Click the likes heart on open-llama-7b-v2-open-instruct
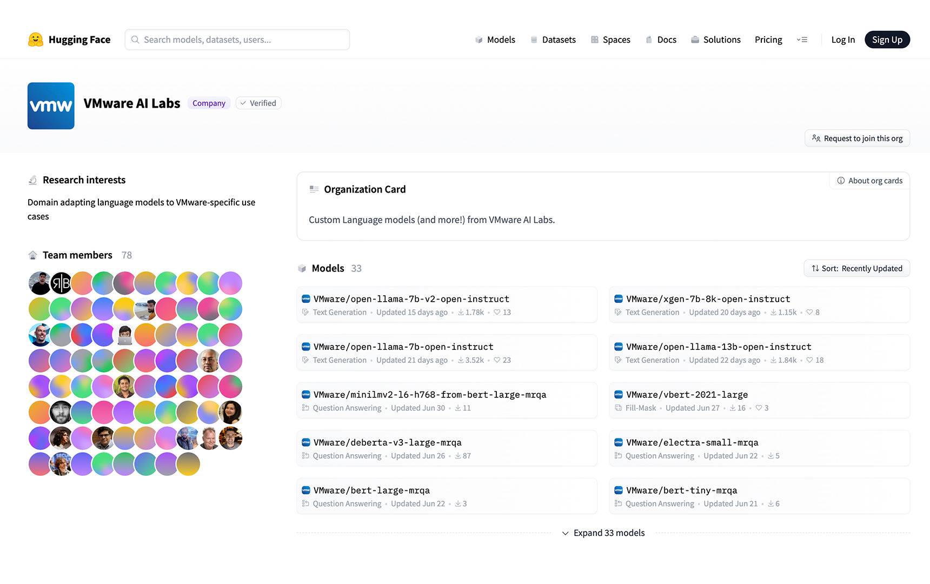 497,313
